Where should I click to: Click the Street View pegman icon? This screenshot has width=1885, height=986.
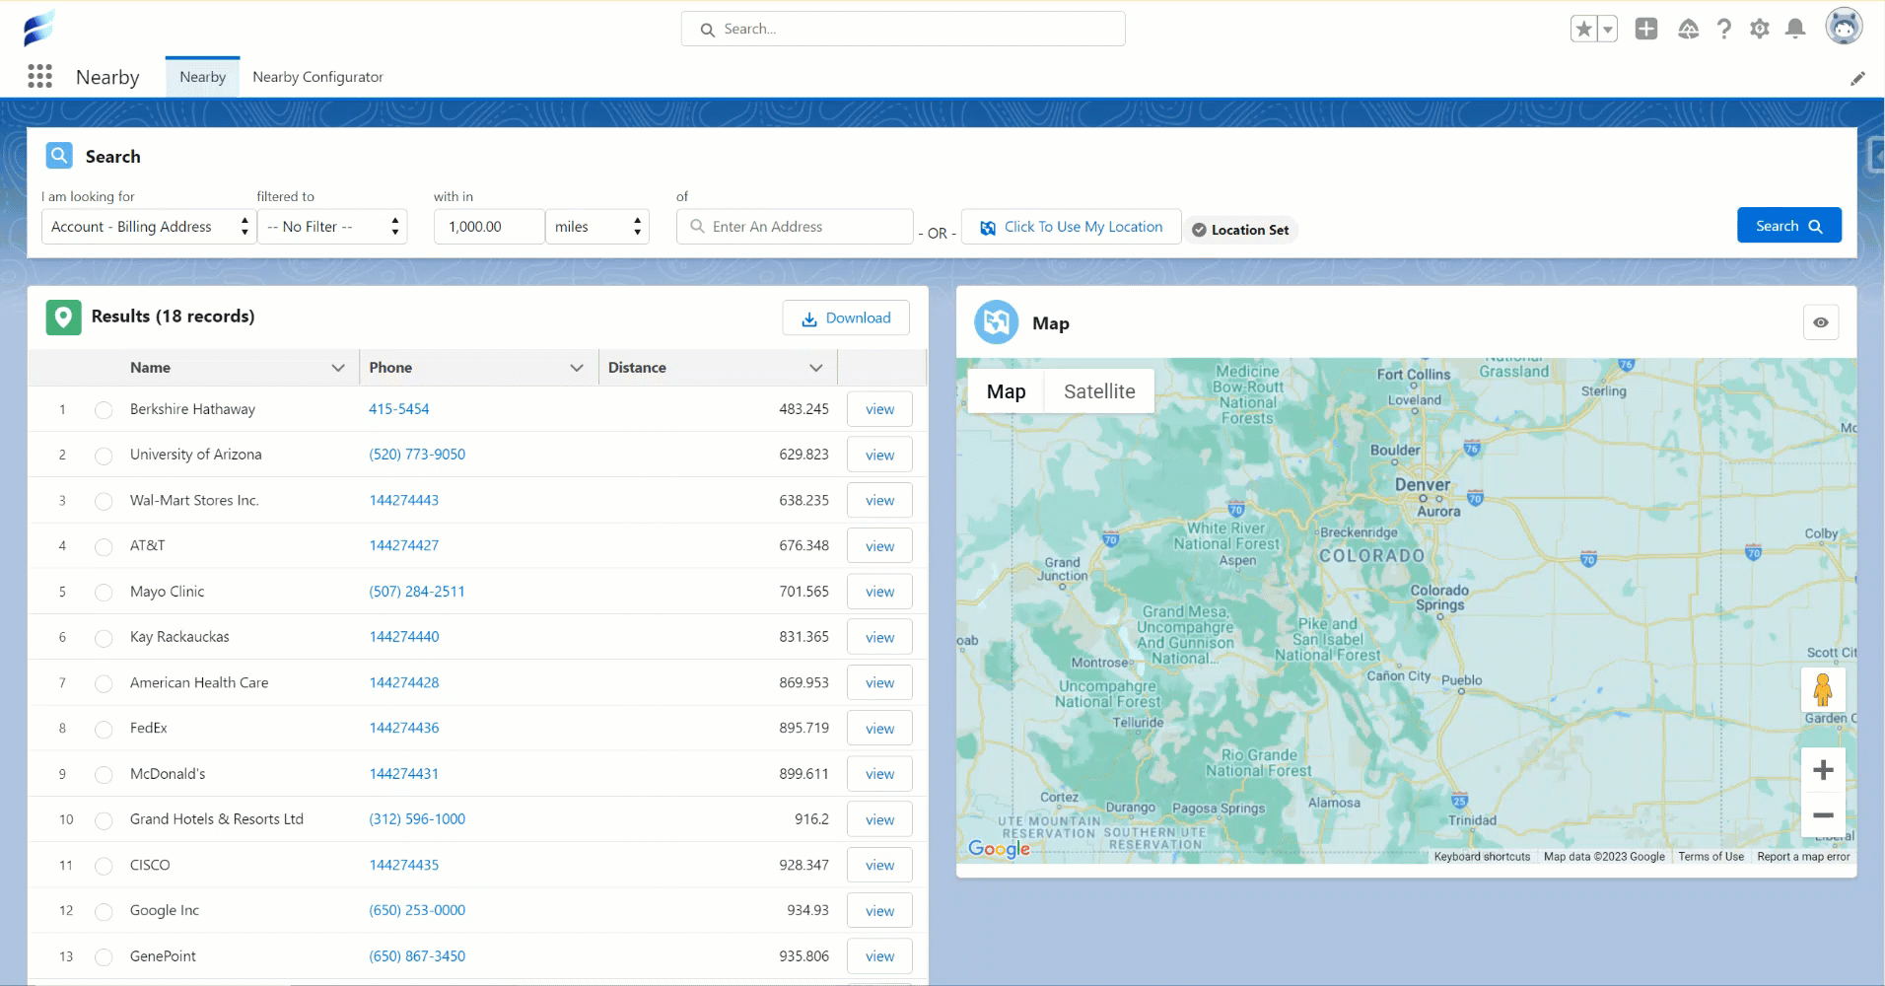pos(1823,689)
